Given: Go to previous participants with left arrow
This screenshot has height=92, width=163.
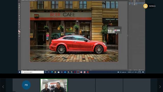Looking at the screenshot, I should click(x=3, y=87).
